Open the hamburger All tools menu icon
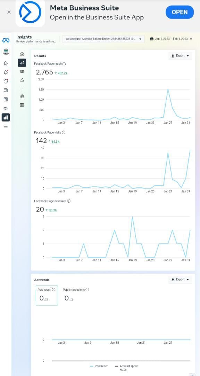Image resolution: width=200 pixels, height=376 pixels. [x=6, y=126]
